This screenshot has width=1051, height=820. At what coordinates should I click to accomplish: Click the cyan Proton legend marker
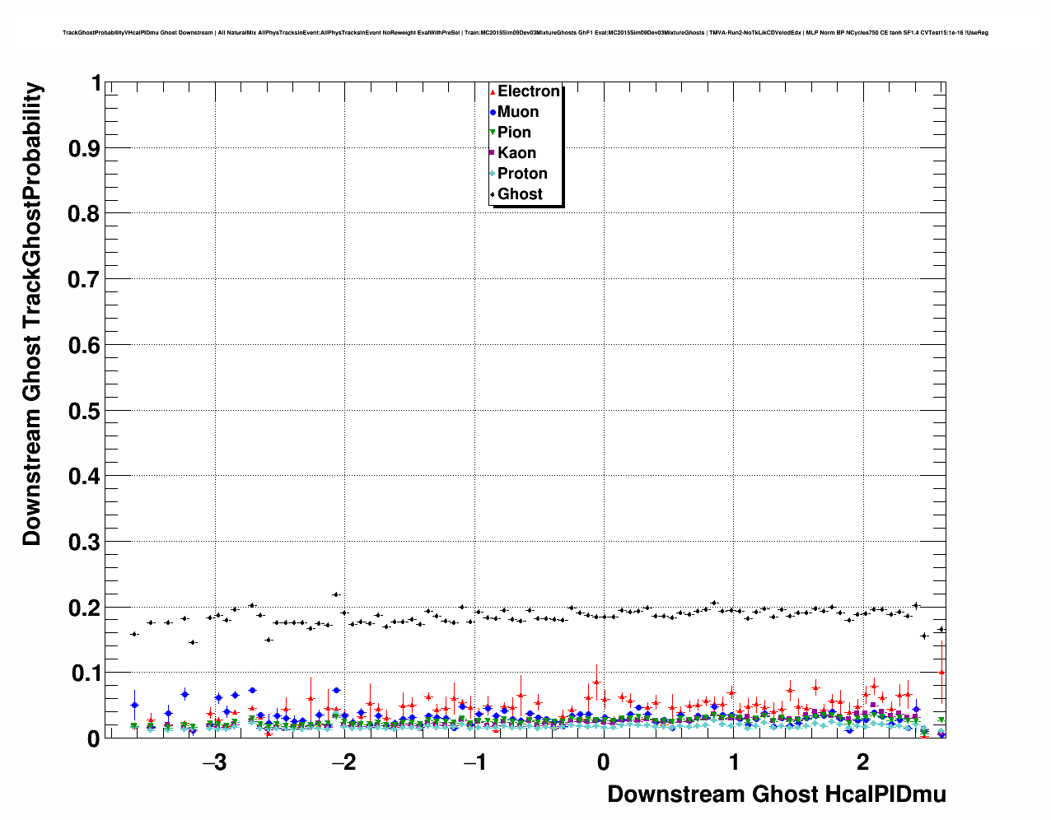tap(493, 174)
